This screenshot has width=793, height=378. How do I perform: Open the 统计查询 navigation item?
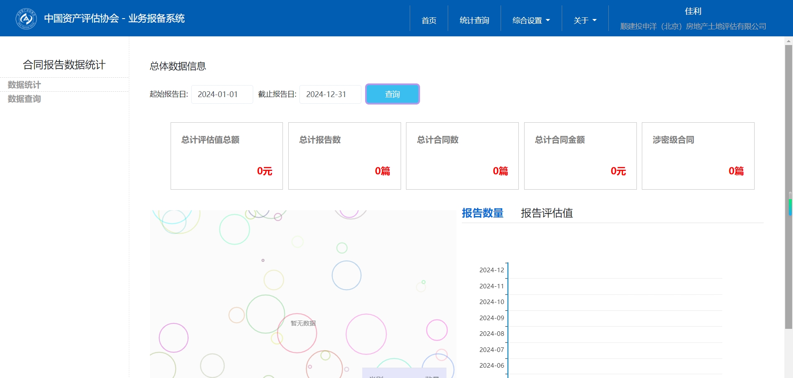click(x=474, y=20)
